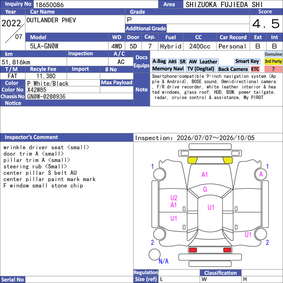Click the mileage 51,816km
Viewport: 283px width, 283px height.
[x=16, y=62]
